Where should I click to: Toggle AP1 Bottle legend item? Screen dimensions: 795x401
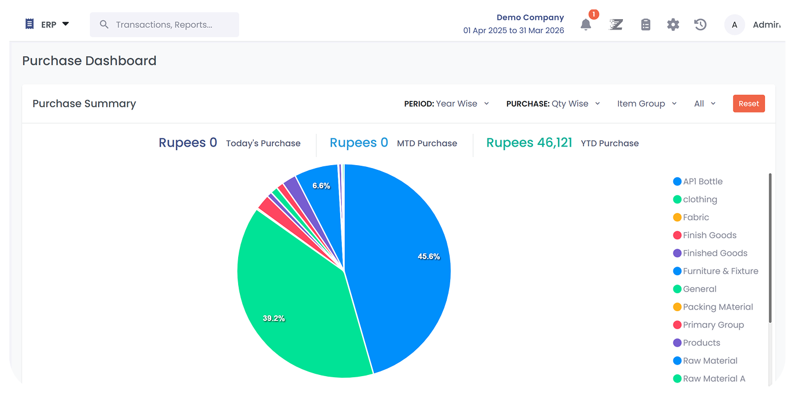(x=702, y=181)
